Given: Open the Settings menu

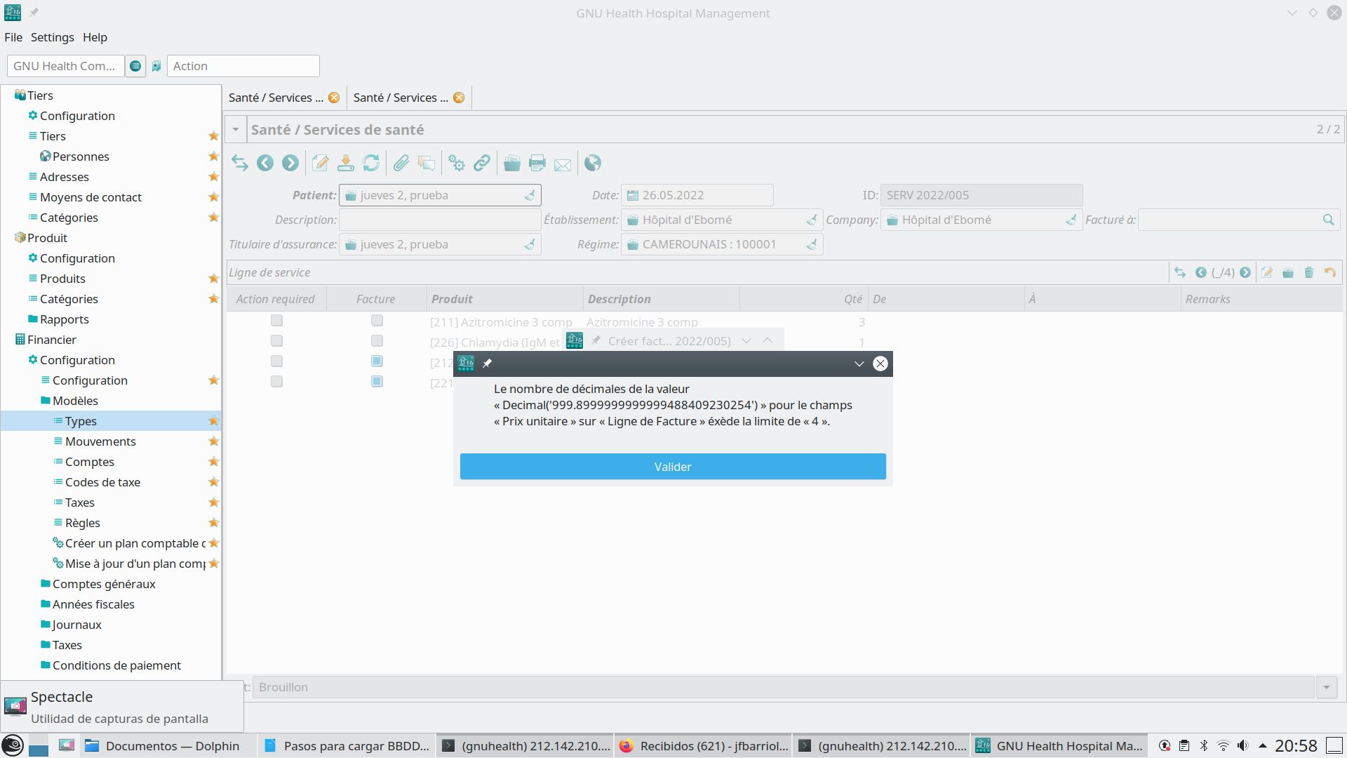Looking at the screenshot, I should coord(52,37).
